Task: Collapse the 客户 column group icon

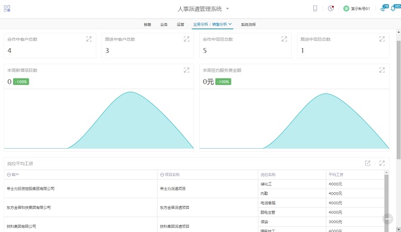Action: pos(9,175)
